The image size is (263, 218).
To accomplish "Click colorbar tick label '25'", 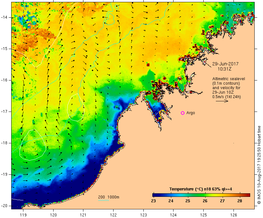I will (x=188, y=201).
